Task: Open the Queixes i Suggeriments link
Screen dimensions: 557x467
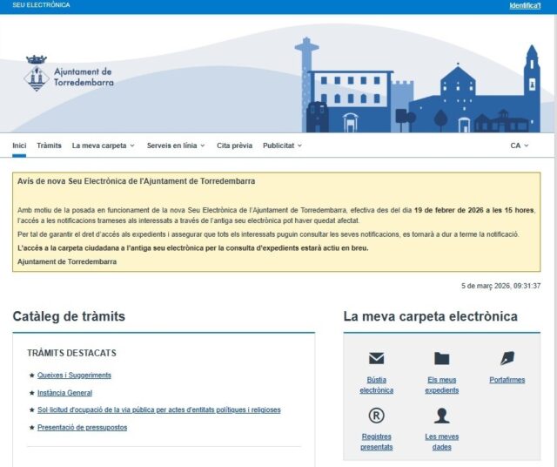Action: pos(74,376)
